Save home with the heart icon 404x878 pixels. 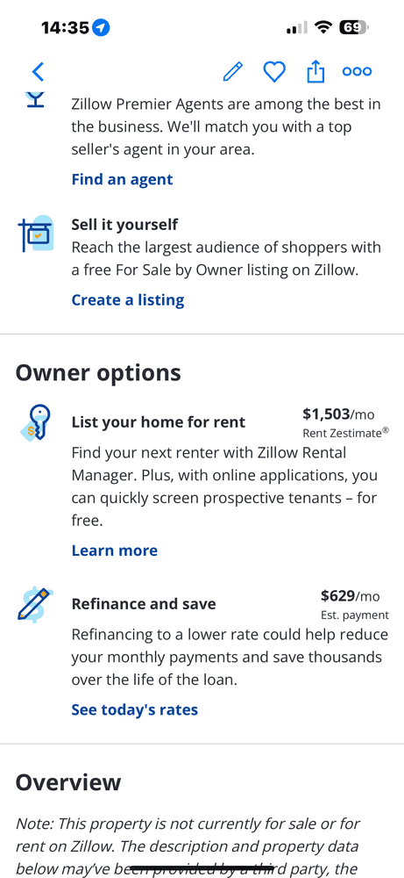(274, 72)
